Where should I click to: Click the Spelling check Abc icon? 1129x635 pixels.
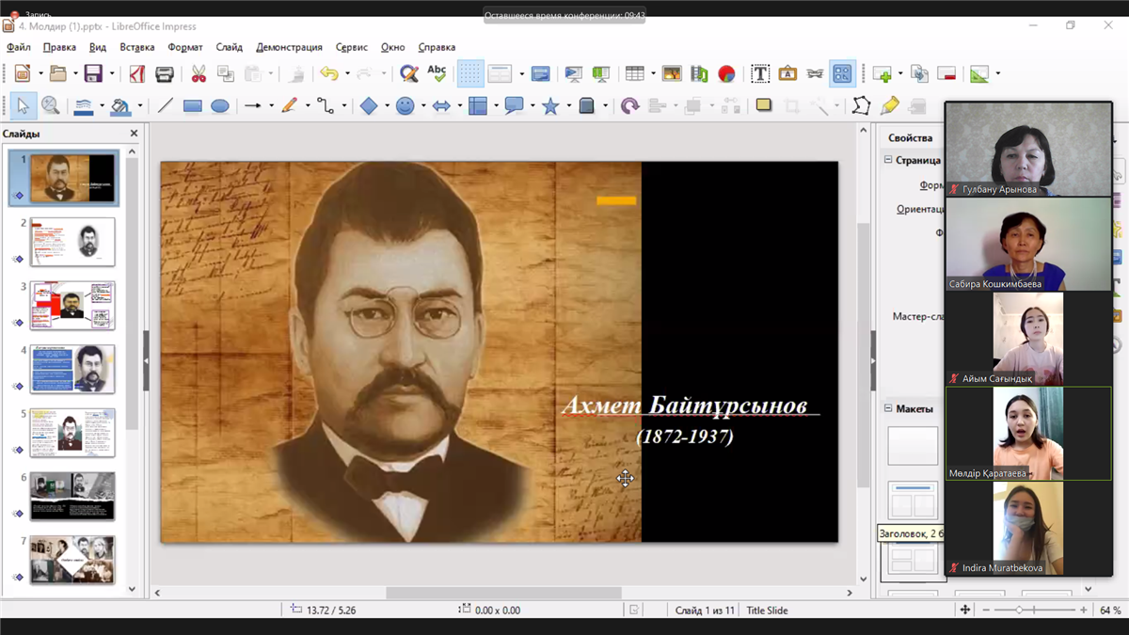(x=437, y=73)
